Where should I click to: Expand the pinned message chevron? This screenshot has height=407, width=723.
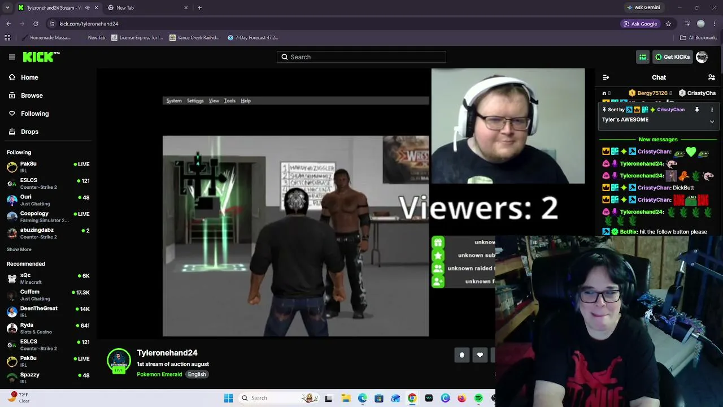pyautogui.click(x=712, y=122)
